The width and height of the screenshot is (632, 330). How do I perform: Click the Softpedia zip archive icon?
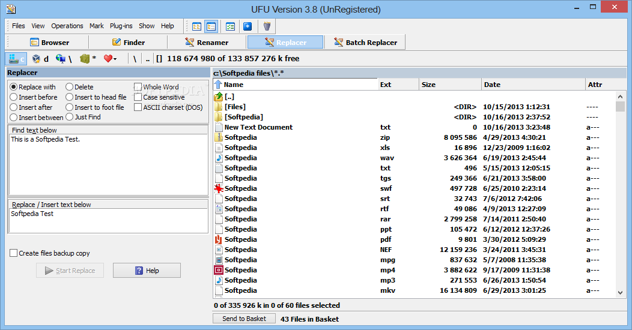[x=219, y=137]
